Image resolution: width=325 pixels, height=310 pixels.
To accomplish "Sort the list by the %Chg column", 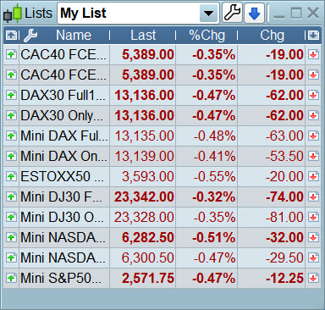I will click(x=207, y=36).
